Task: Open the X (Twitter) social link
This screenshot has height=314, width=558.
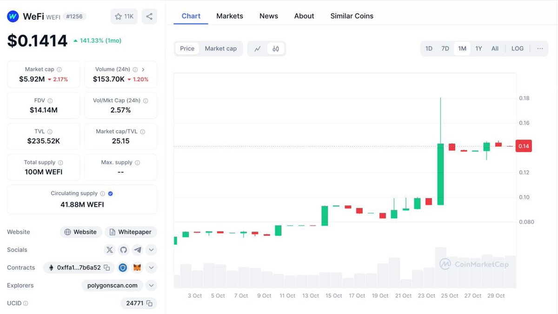Action: [x=110, y=250]
